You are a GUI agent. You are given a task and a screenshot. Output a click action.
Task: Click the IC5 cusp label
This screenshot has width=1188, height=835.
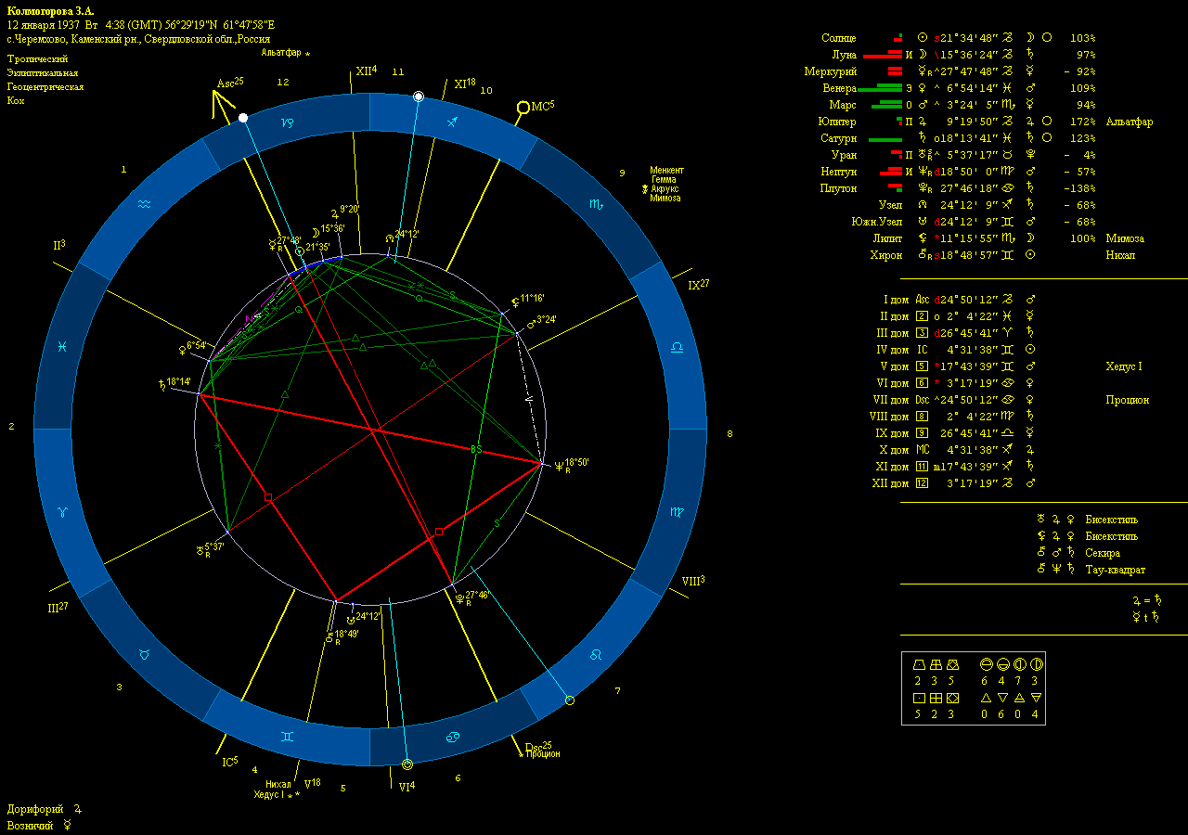click(x=229, y=762)
